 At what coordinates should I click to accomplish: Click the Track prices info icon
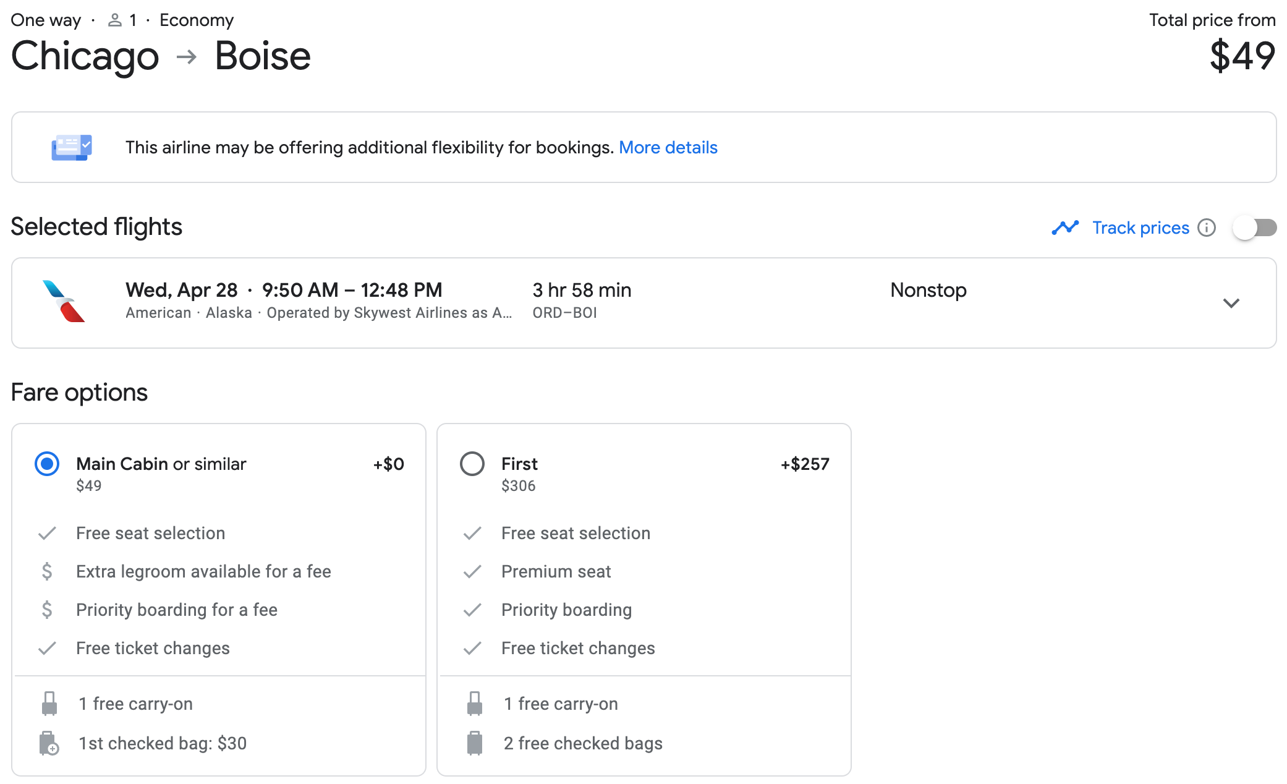click(1206, 228)
